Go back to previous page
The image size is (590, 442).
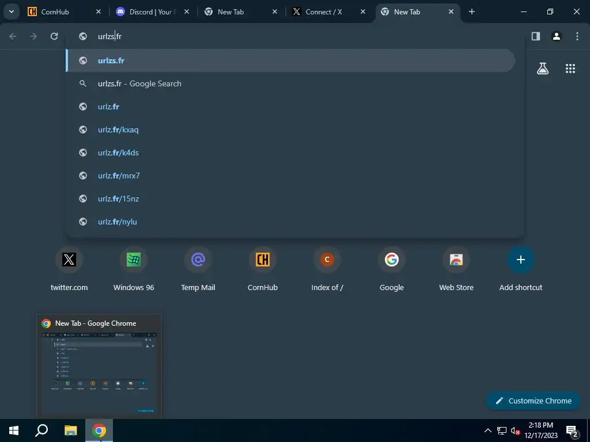[13, 36]
